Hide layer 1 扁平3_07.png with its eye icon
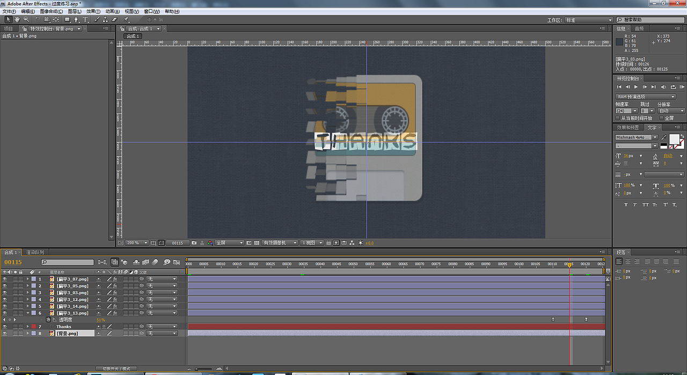The width and height of the screenshot is (687, 375). click(x=5, y=279)
